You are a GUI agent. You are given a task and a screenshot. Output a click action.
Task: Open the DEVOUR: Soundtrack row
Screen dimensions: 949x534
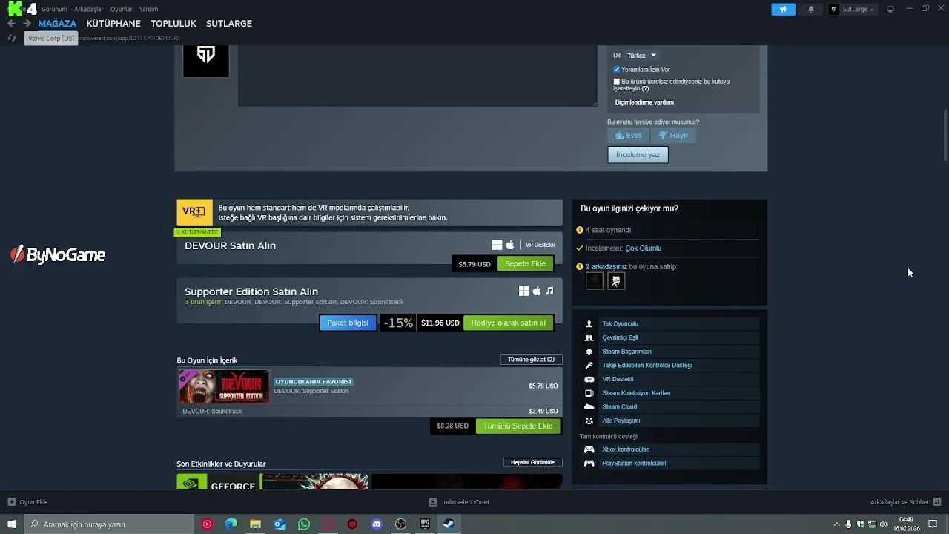click(369, 411)
